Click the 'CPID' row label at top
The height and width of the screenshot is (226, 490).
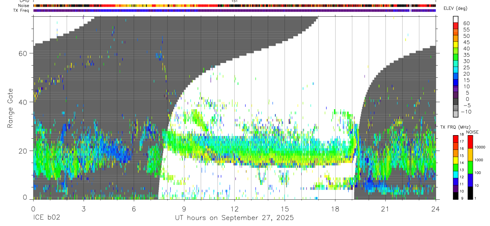tap(24, 1)
